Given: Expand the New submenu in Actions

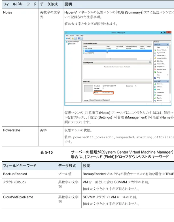Looking at the screenshot, I should pyautogui.click(x=161, y=47).
